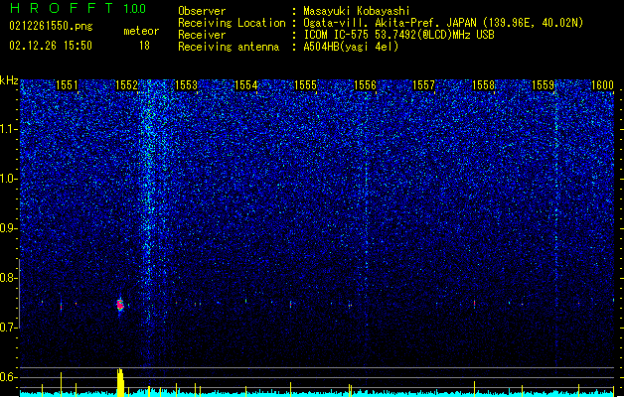Click the ICOM IC-575 53.7492 MHz receiver text
625x397 pixels.
pyautogui.click(x=398, y=35)
